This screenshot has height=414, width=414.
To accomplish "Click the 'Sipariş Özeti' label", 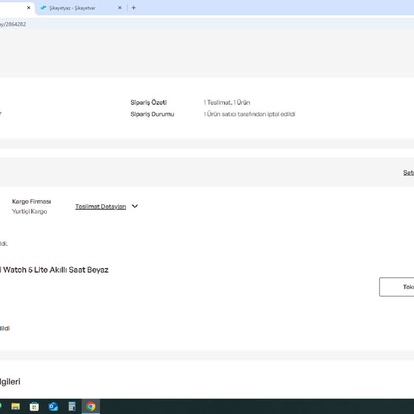I will (x=148, y=102).
